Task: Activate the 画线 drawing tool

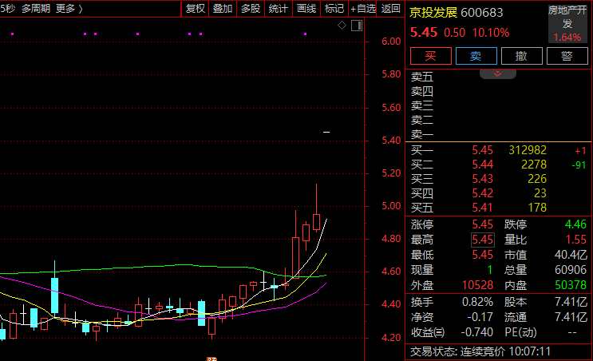Action: (x=306, y=8)
